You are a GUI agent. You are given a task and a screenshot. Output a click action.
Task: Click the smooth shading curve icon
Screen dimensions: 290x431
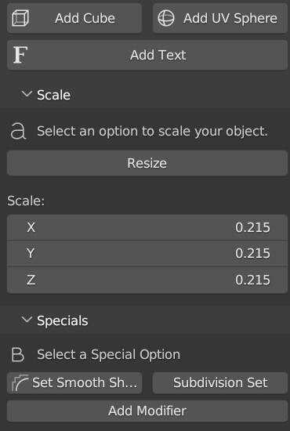[x=20, y=382]
